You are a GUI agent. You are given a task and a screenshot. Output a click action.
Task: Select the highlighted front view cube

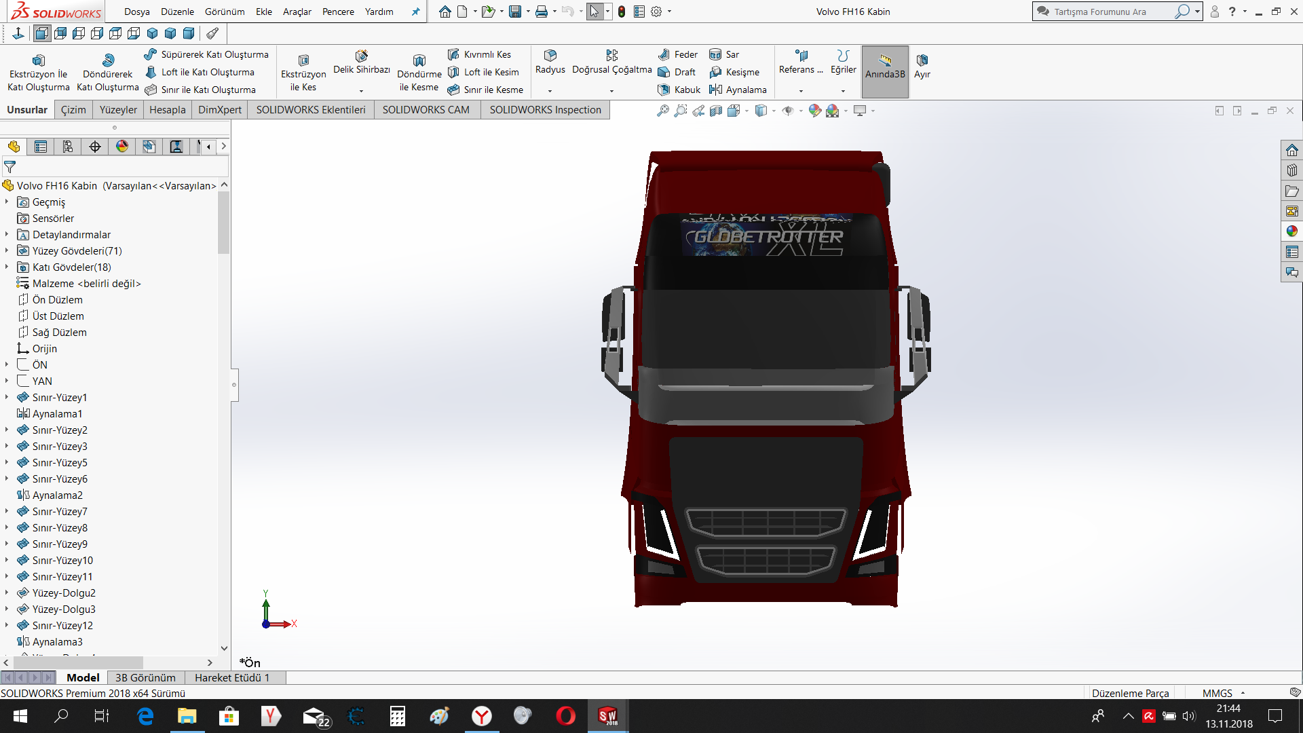coord(42,33)
